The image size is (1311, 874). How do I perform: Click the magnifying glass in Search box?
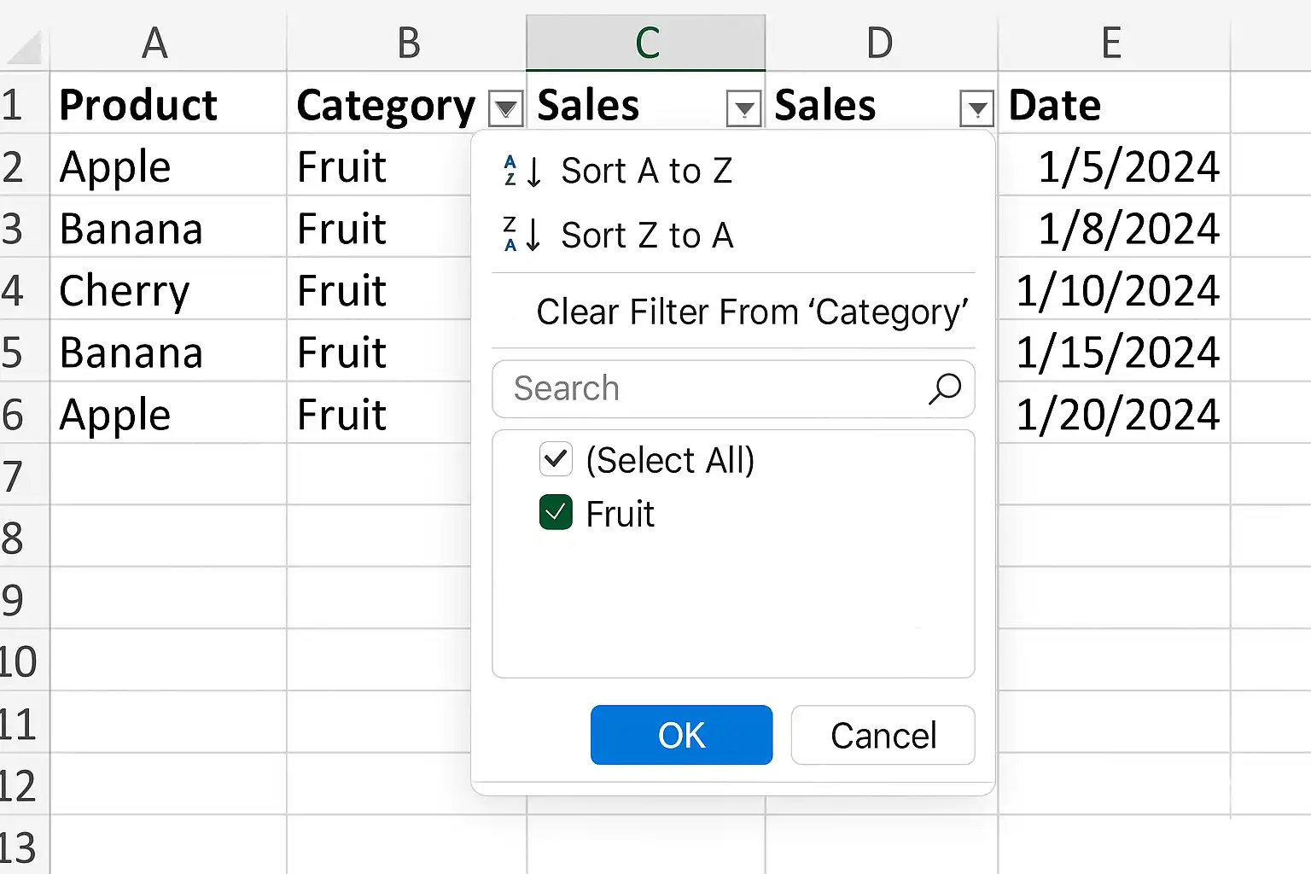(944, 389)
